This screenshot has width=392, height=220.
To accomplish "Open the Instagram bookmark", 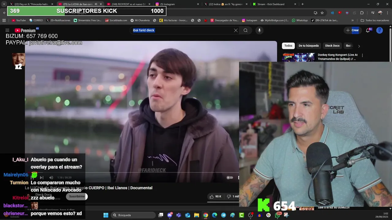I will [x=250, y=20].
